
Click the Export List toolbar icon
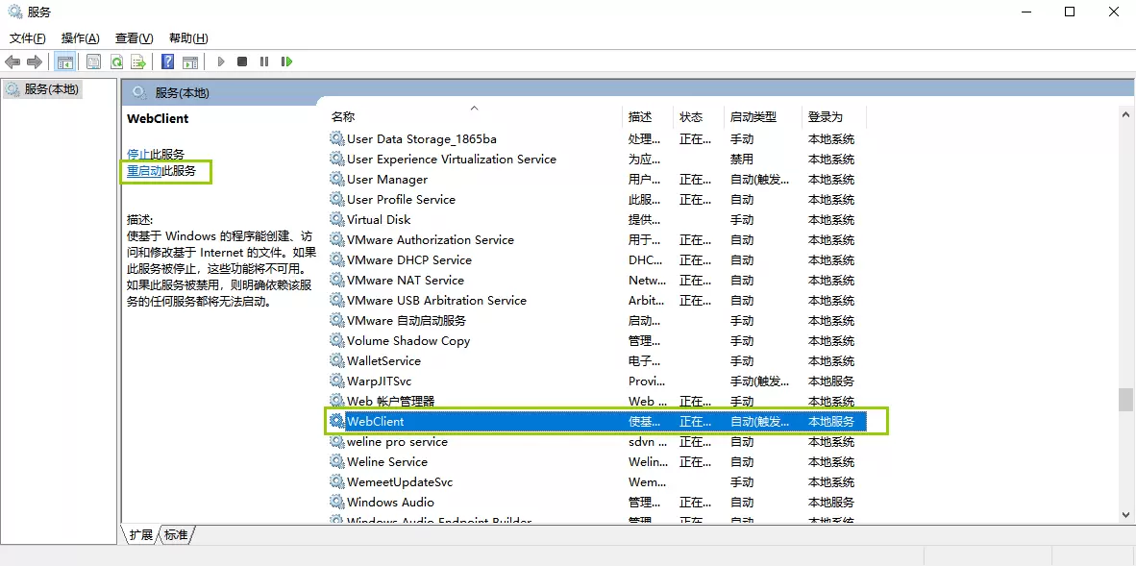tap(138, 62)
